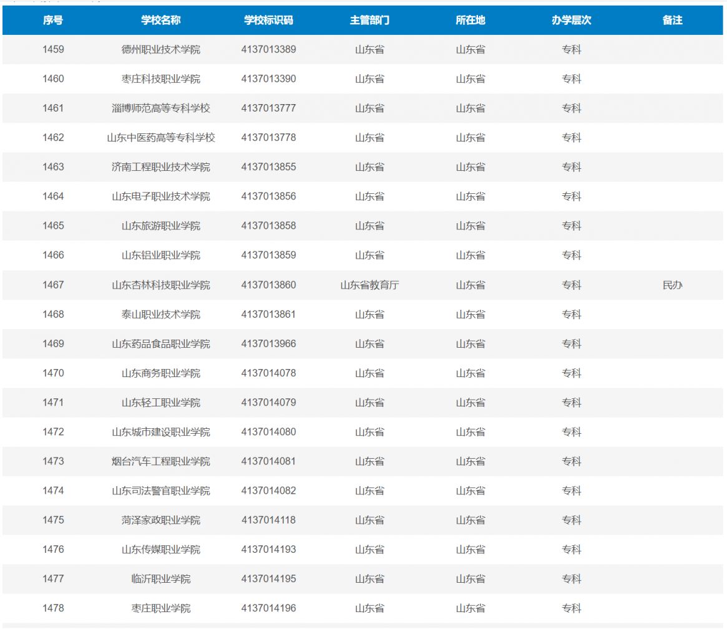Click 专科 in row 1477
The height and width of the screenshot is (637, 727).
pyautogui.click(x=571, y=578)
